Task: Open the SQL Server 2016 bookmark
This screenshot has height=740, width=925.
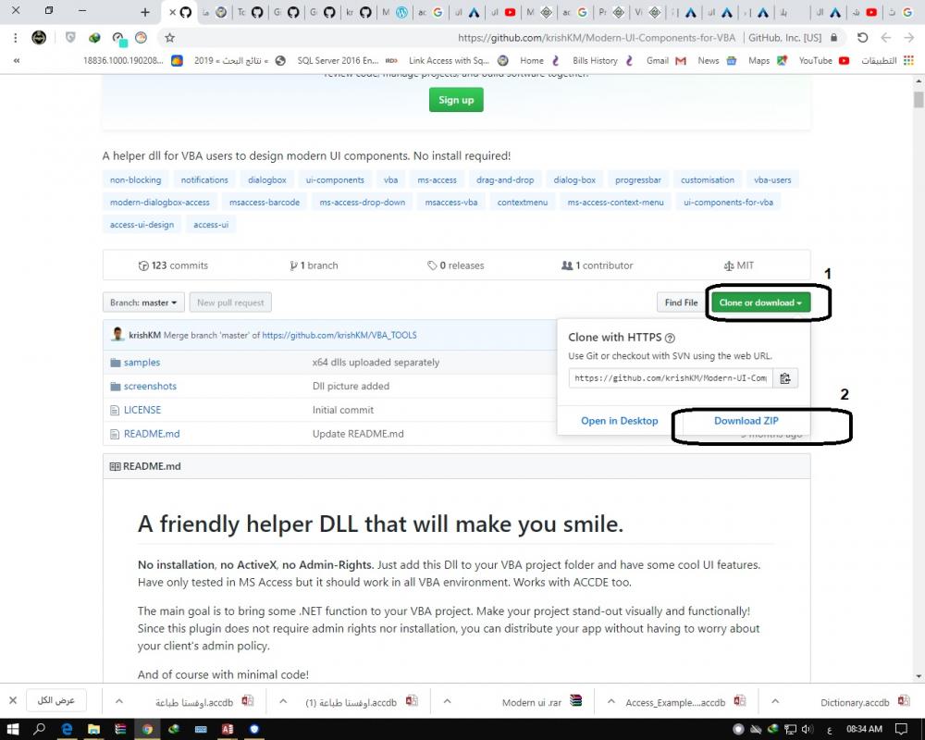Action: click(346, 60)
